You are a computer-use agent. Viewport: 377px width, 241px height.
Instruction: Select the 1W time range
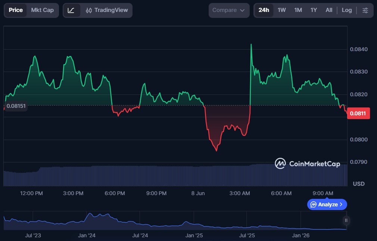[281, 10]
